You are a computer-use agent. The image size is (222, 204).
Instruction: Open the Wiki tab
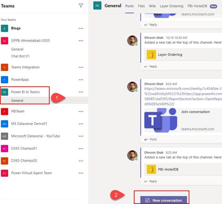tap(152, 6)
